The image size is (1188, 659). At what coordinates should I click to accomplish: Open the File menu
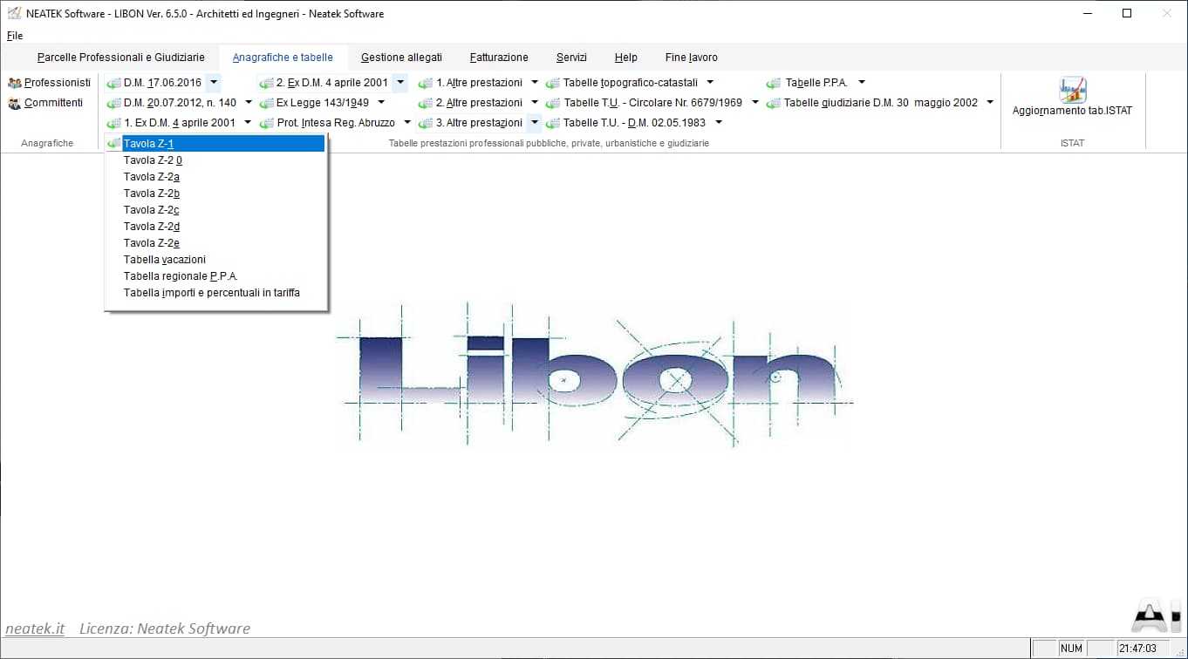click(x=15, y=36)
